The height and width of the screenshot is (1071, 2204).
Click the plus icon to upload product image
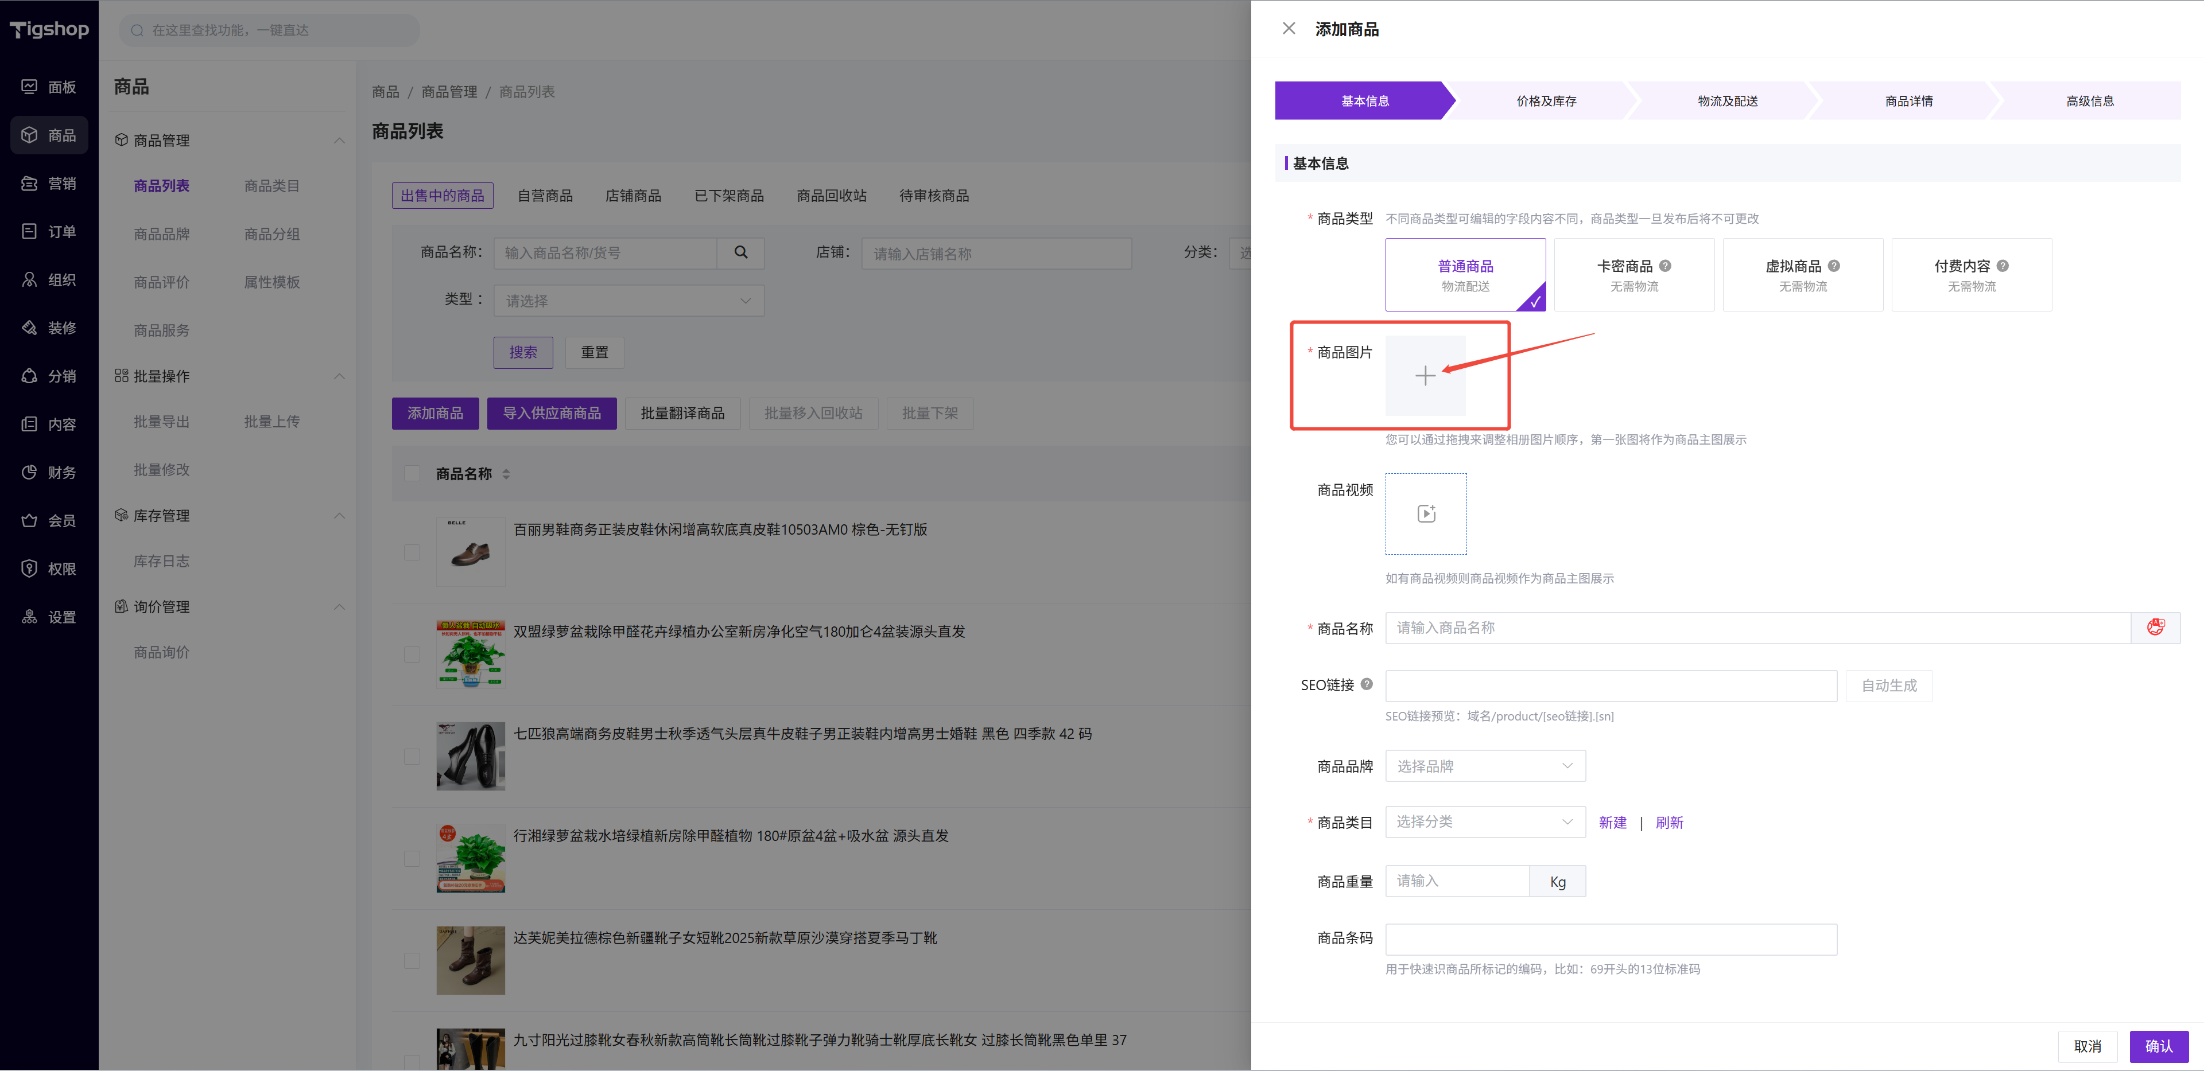click(1425, 376)
